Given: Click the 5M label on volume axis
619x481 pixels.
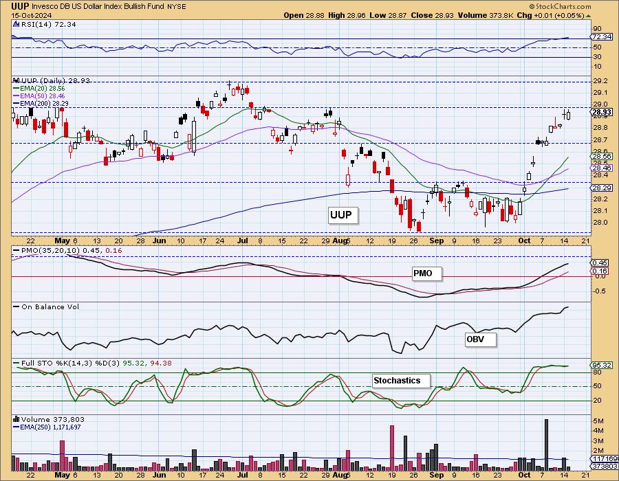Looking at the screenshot, I should (597, 421).
